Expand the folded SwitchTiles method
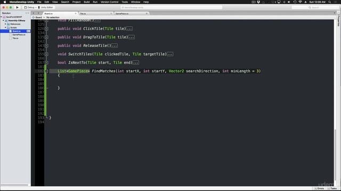The image size is (341, 191). 46,54
